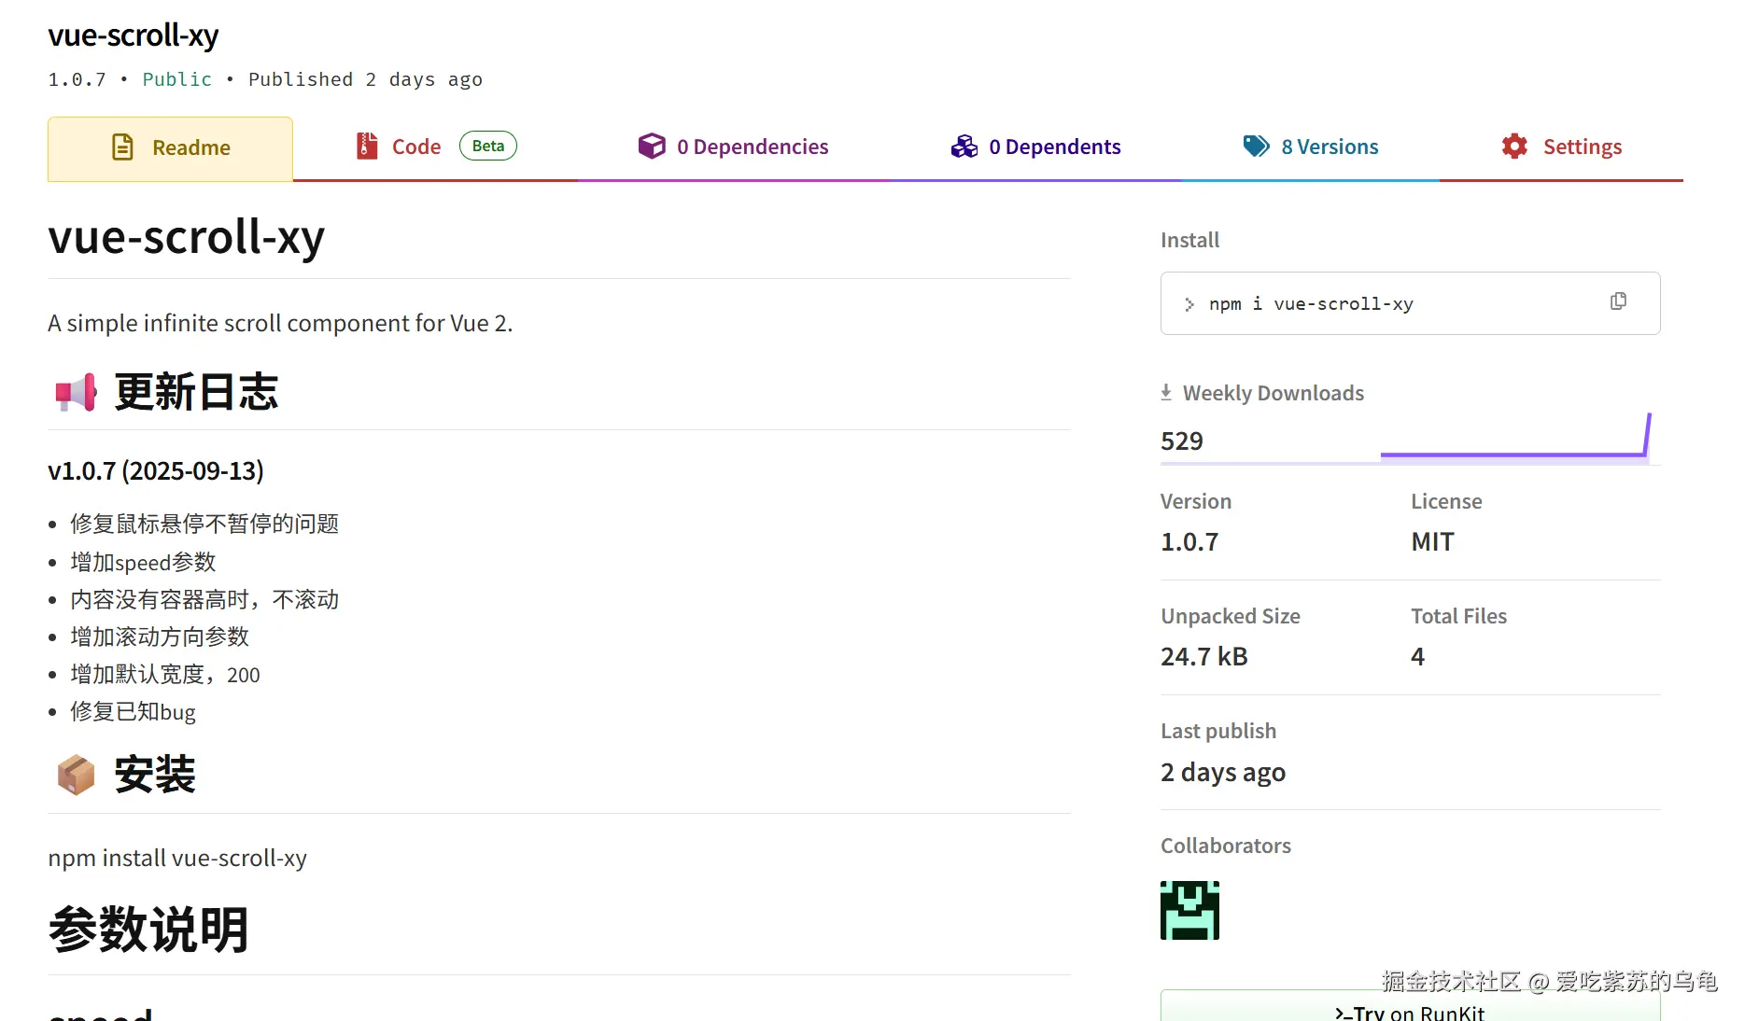This screenshot has height=1021, width=1745.
Task: Click the Last publish label
Action: [1218, 732]
